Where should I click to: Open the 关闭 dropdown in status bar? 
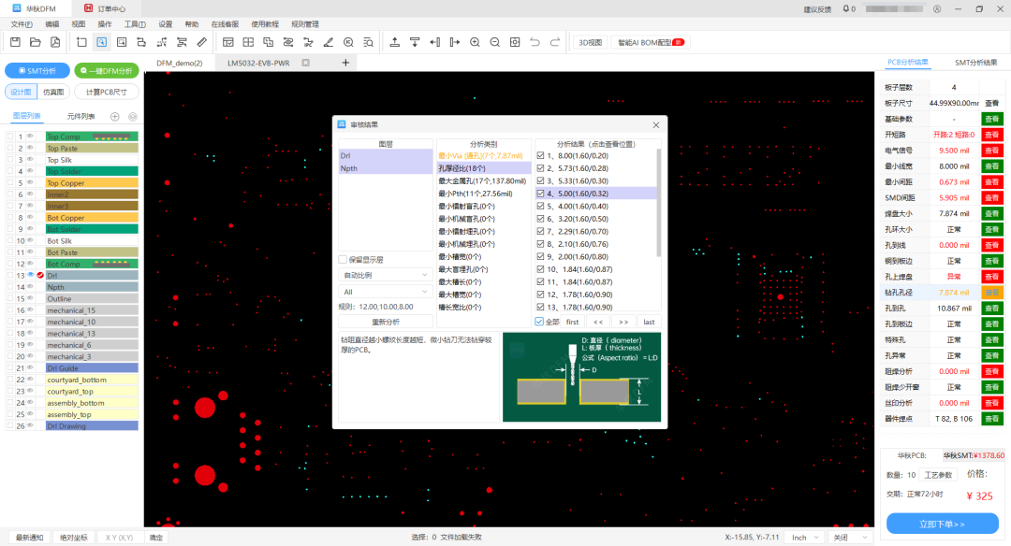coord(850,537)
